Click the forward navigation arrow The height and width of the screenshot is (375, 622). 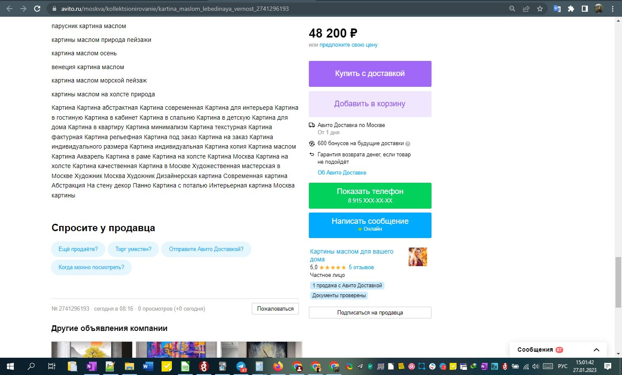tap(23, 9)
